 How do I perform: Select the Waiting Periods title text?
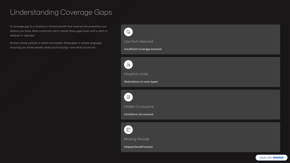click(x=137, y=139)
